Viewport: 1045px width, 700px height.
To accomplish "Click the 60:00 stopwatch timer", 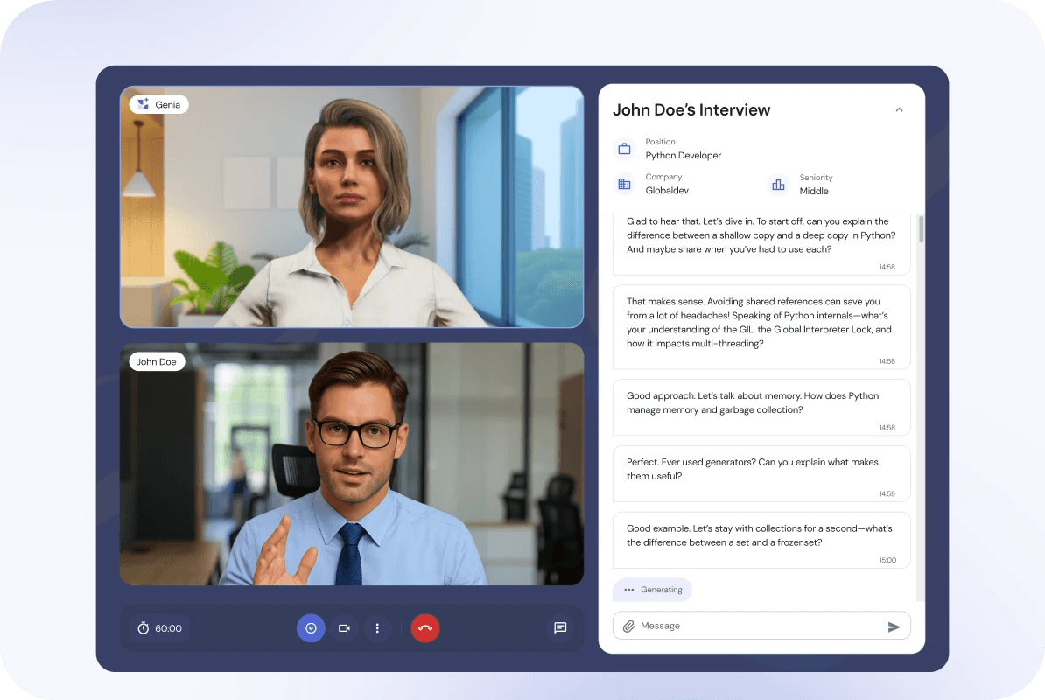I will [x=160, y=628].
